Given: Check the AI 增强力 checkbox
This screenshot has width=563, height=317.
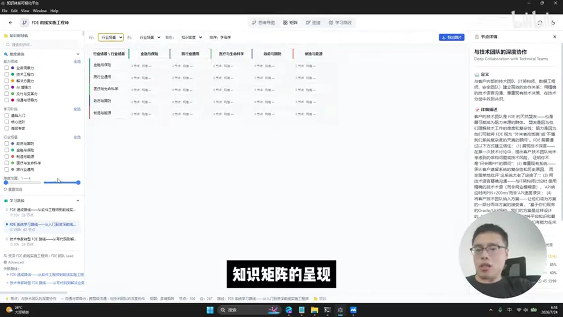Looking at the screenshot, I should pyautogui.click(x=7, y=87).
